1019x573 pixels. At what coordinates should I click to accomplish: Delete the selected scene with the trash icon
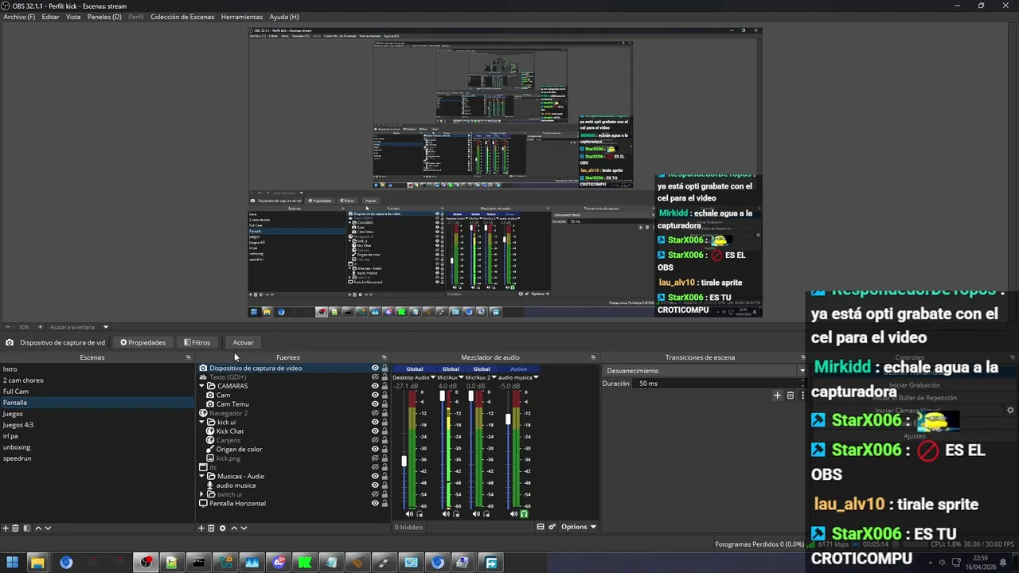click(x=16, y=528)
